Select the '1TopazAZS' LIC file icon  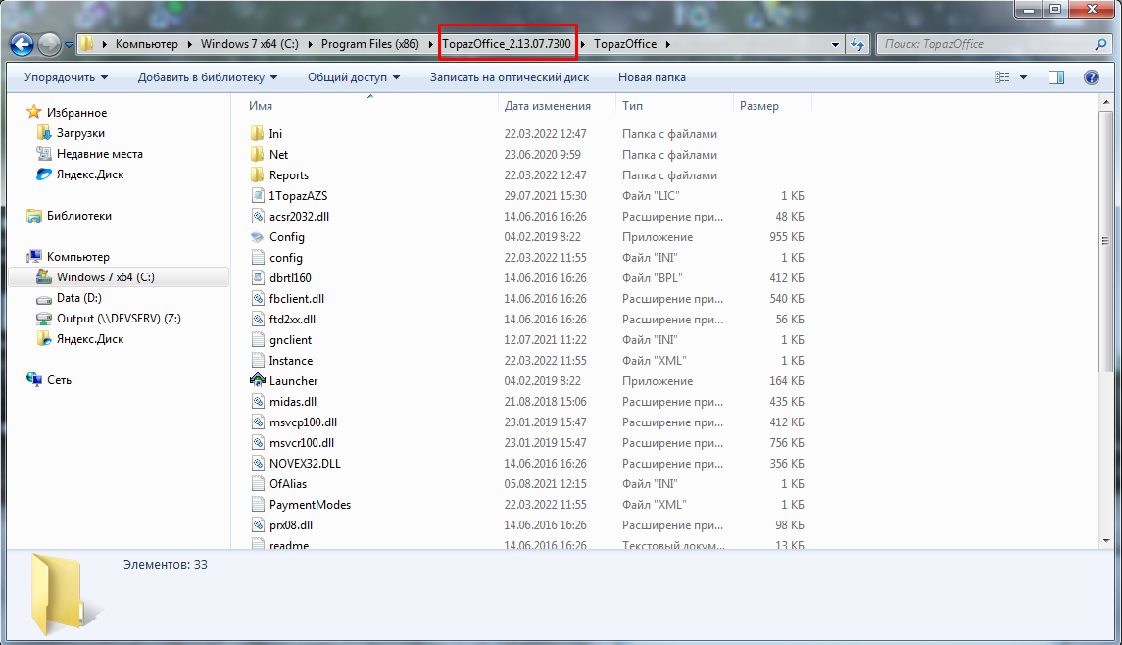pos(258,195)
